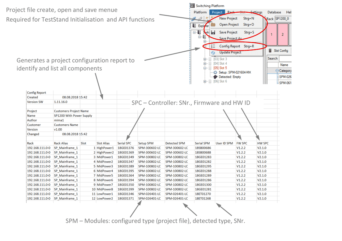Click the Serial SPC column header
The width and height of the screenshot is (342, 241).
pos(124,143)
